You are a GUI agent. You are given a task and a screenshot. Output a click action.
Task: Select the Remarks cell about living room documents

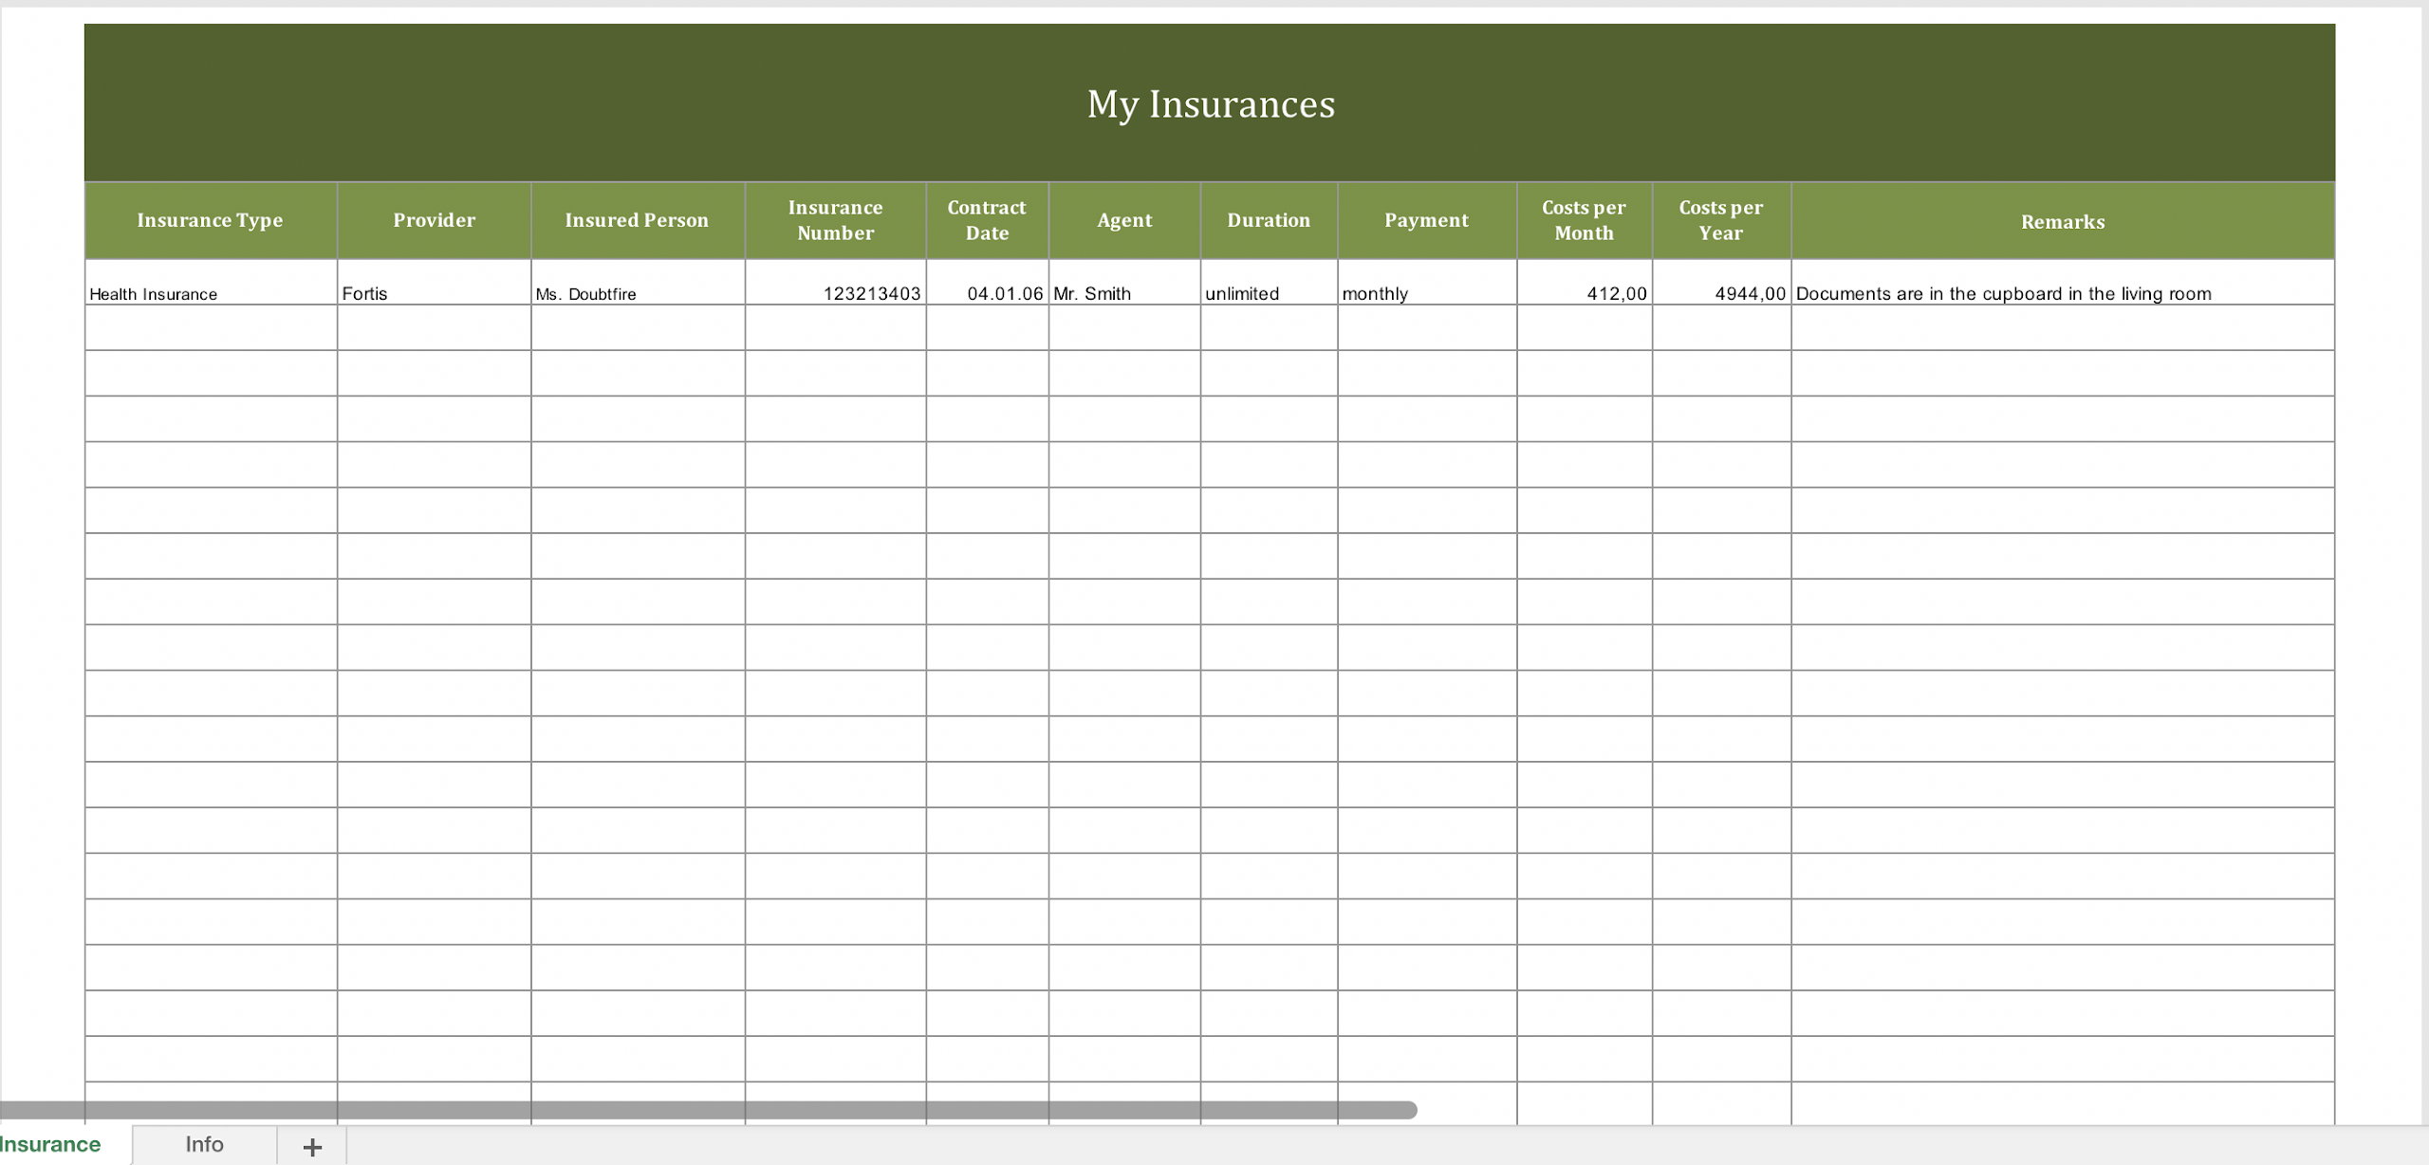(2061, 293)
